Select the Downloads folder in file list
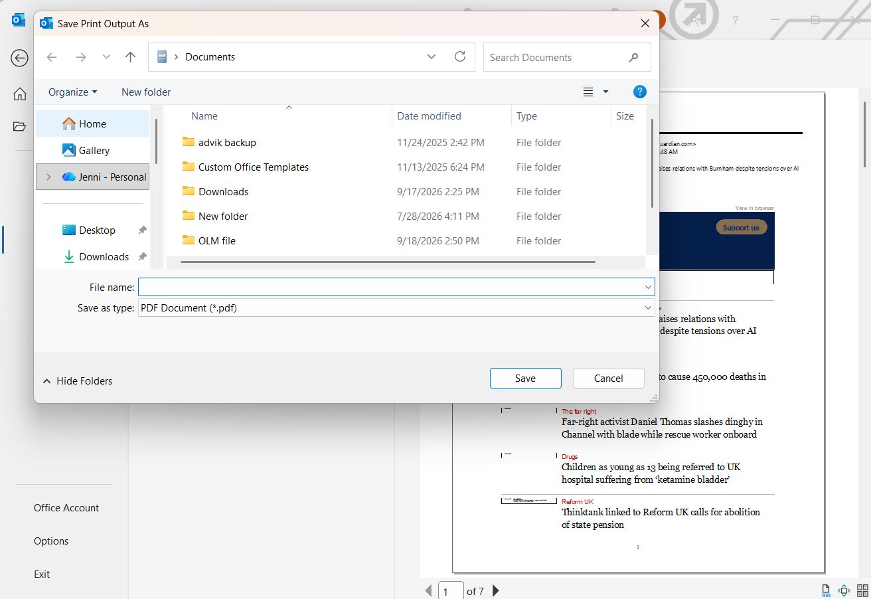871x599 pixels. pos(223,192)
